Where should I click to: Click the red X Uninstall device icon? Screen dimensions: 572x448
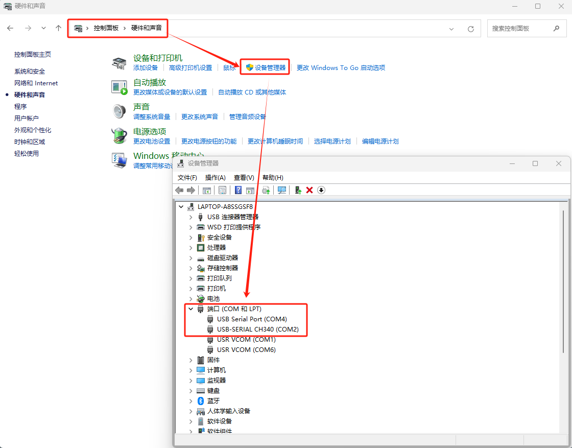coord(309,190)
